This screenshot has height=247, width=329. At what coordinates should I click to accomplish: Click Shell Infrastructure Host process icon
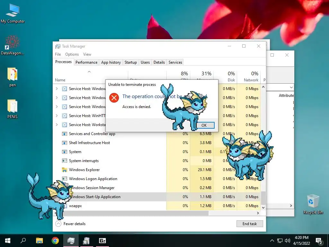64,143
